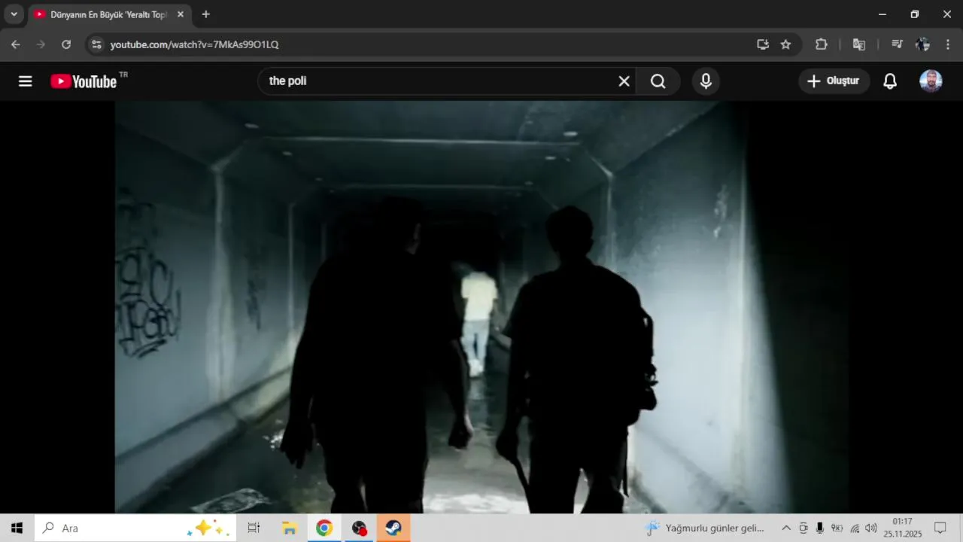Screen dimensions: 963x542
Task: Reload the page in Chrome
Action: [66, 44]
